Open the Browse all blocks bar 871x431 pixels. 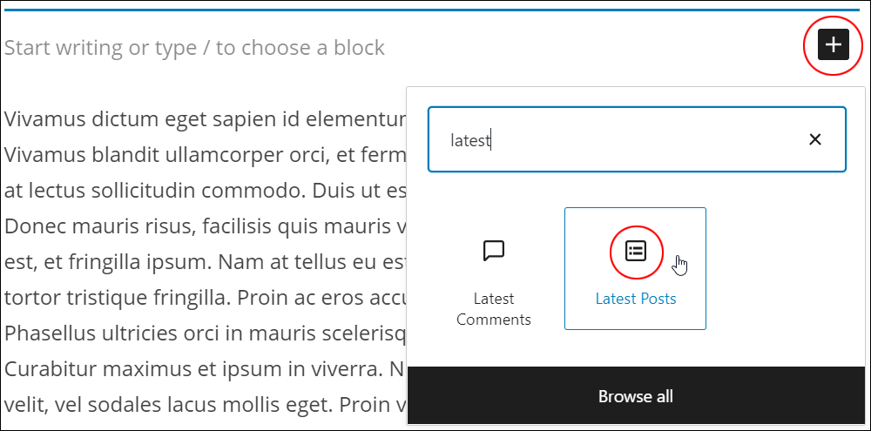(636, 396)
